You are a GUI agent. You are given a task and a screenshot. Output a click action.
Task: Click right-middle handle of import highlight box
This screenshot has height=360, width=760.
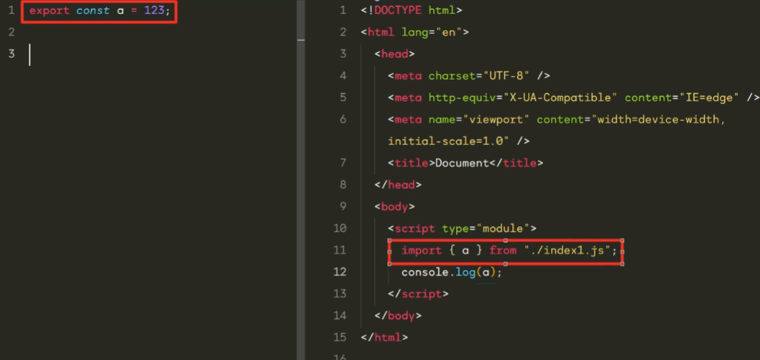[623, 251]
